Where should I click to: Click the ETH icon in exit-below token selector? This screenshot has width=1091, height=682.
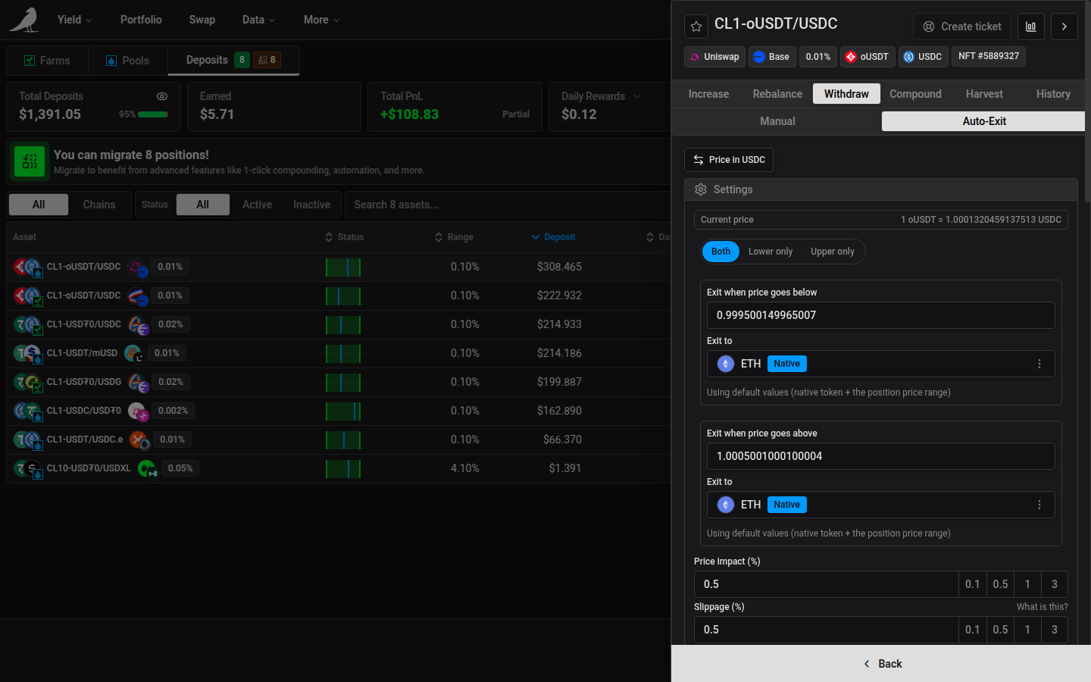(726, 364)
